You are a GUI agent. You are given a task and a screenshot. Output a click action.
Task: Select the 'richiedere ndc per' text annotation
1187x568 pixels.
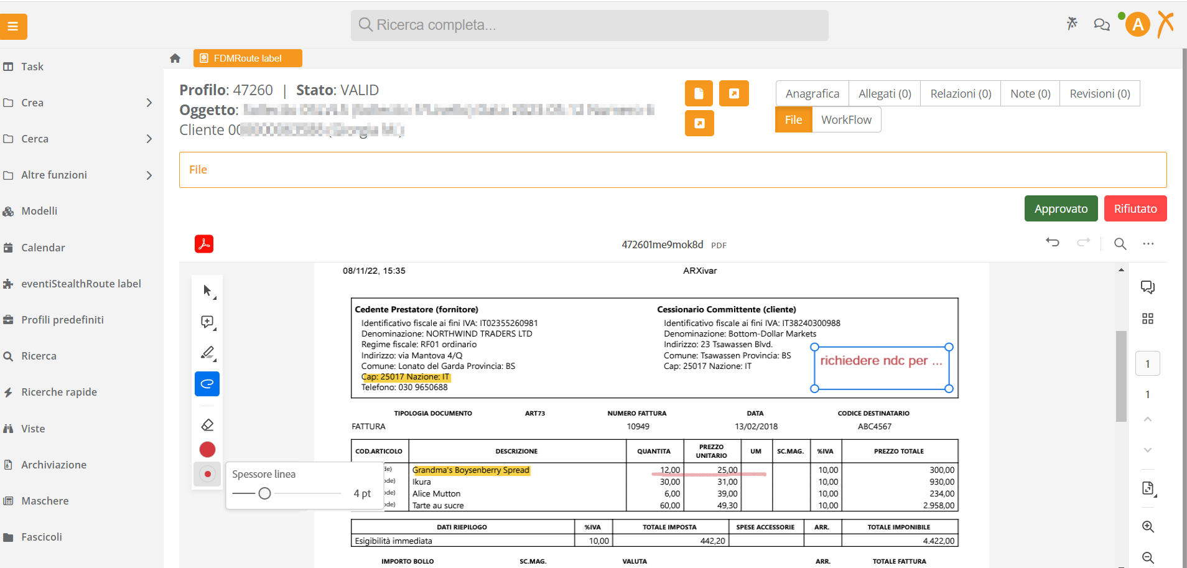(882, 368)
